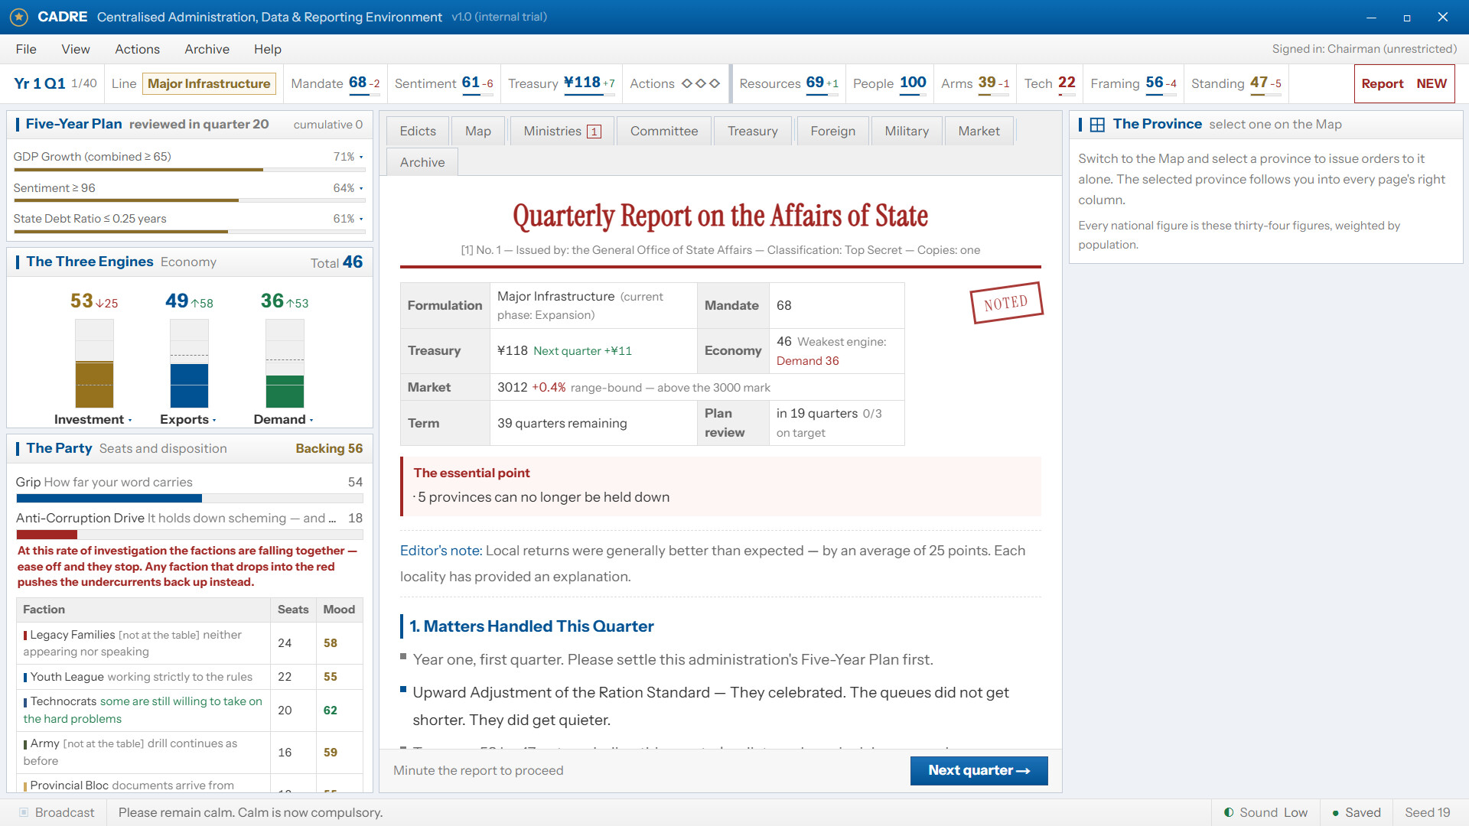
Task: Switch to the Edicts tab
Action: (418, 131)
